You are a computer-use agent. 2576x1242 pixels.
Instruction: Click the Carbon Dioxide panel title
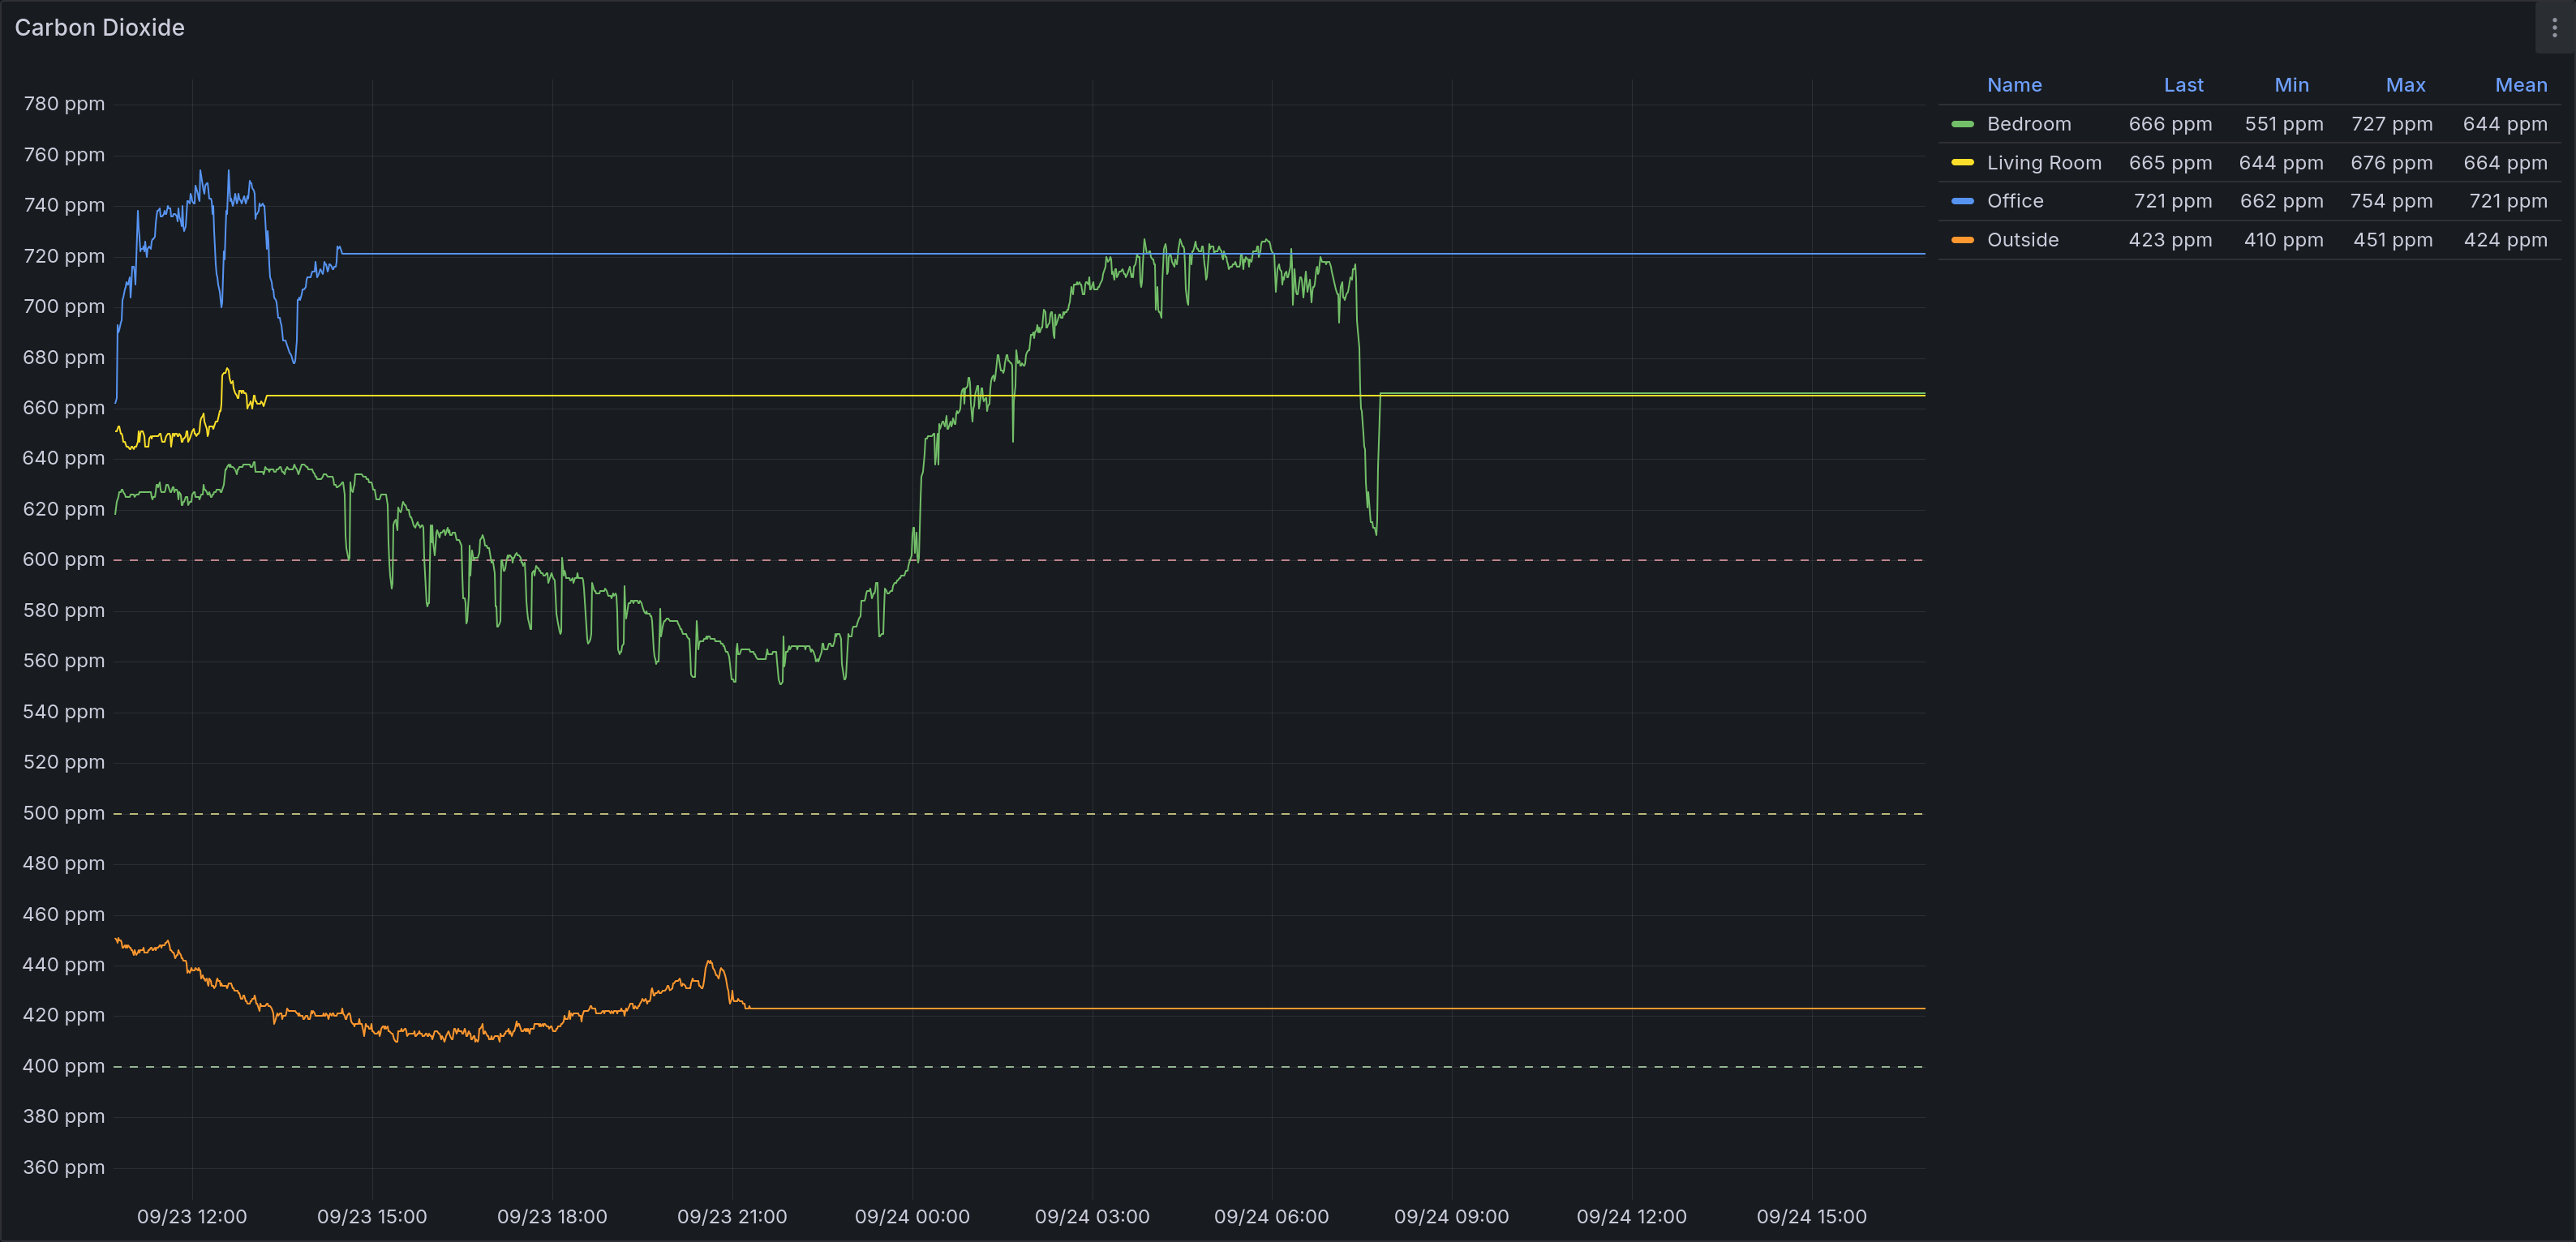pos(99,28)
